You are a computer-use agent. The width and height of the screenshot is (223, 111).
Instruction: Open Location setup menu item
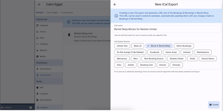click(x=49, y=94)
